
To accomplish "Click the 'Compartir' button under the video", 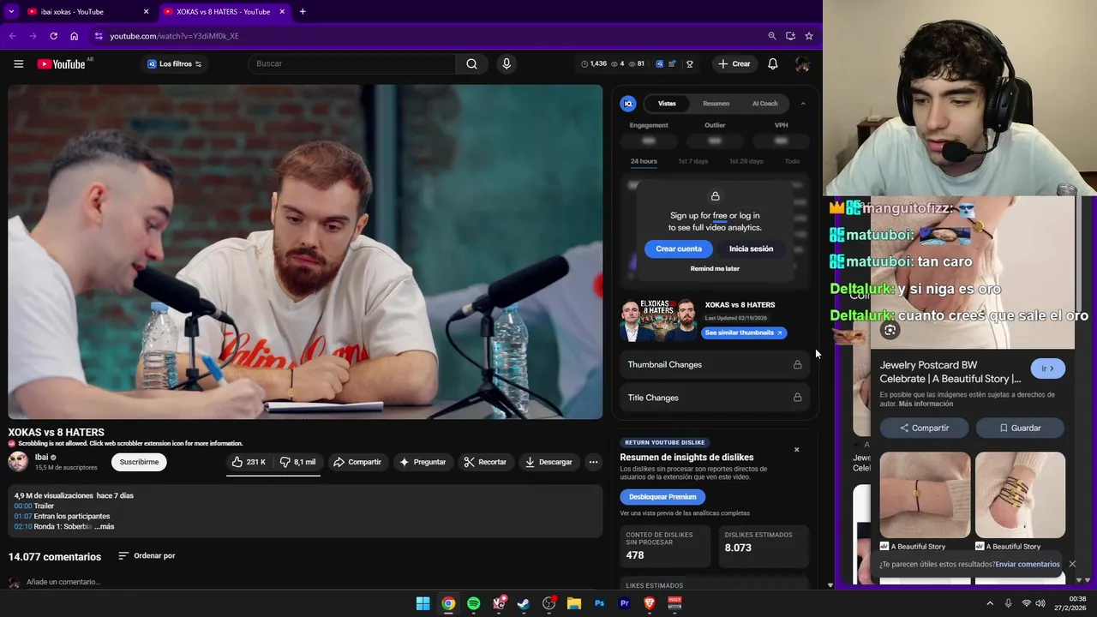I will (x=357, y=462).
